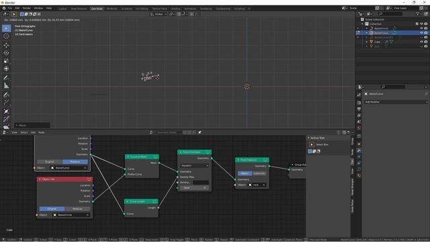Select Object mode in Point Instance node

245,173
